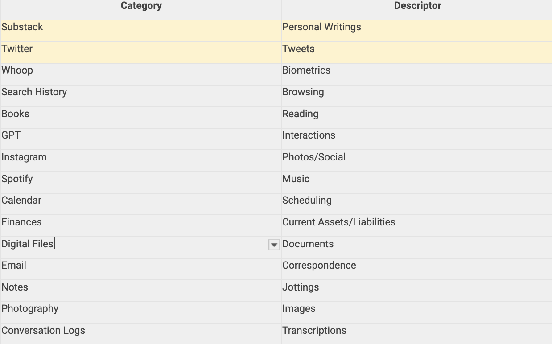
Task: Open the dropdown arrow in Digital Files cell
Action: point(274,245)
